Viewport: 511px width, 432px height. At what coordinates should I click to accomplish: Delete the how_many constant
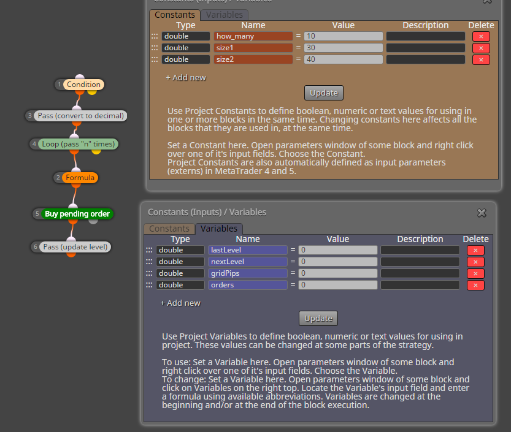tap(481, 37)
